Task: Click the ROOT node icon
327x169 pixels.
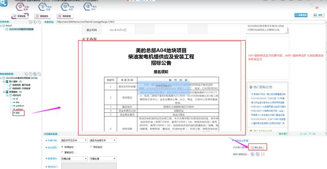Action: pos(4,26)
